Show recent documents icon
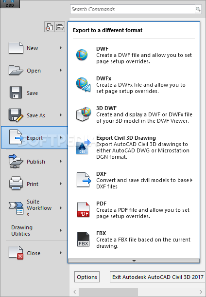Image resolution: width=206 pixels, height=297 pixels. [x=50, y=27]
